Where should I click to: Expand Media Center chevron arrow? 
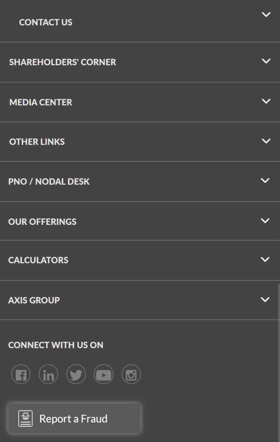266,101
